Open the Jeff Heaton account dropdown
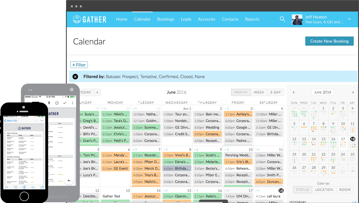359x203 pixels. coord(349,19)
